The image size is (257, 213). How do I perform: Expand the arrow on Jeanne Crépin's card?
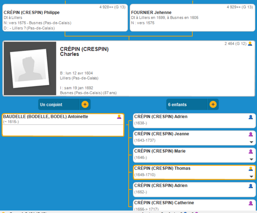tap(251, 142)
